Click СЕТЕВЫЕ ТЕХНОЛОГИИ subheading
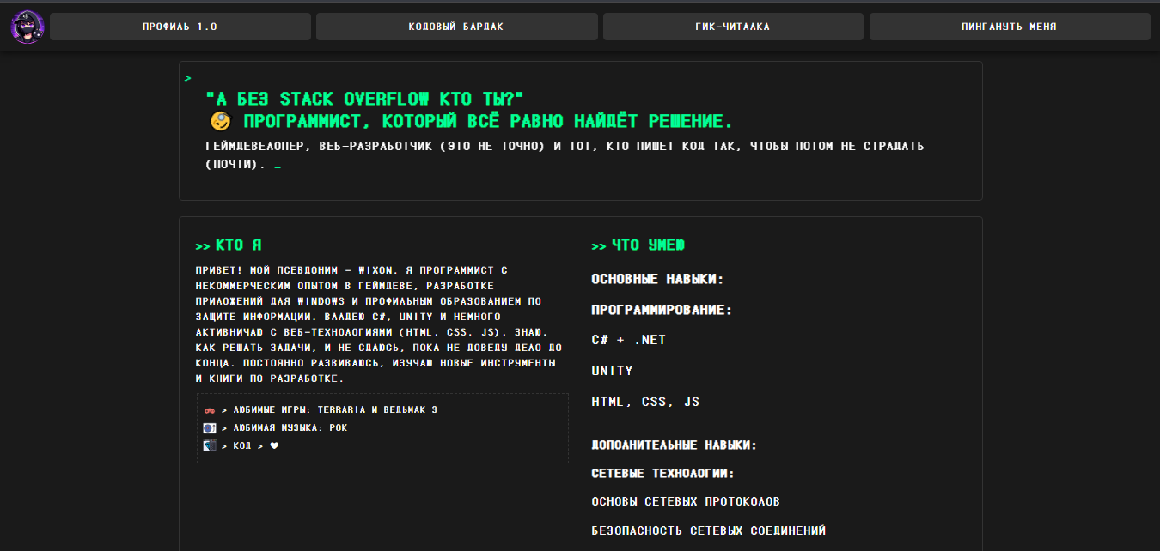 663,474
